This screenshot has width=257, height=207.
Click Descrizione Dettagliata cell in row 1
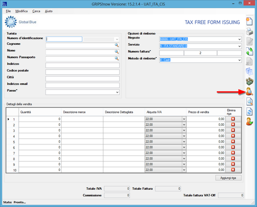[124, 119]
